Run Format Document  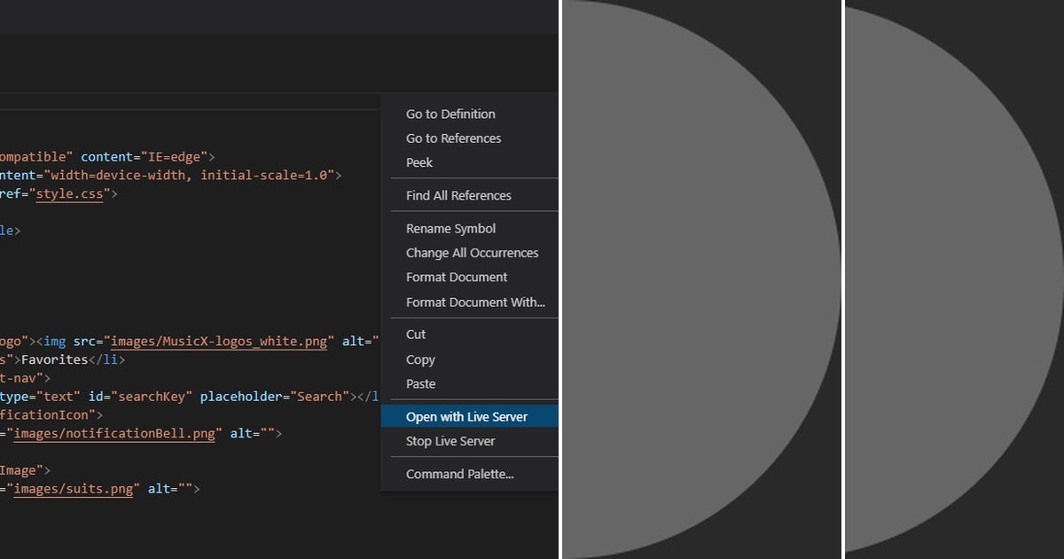tap(456, 277)
